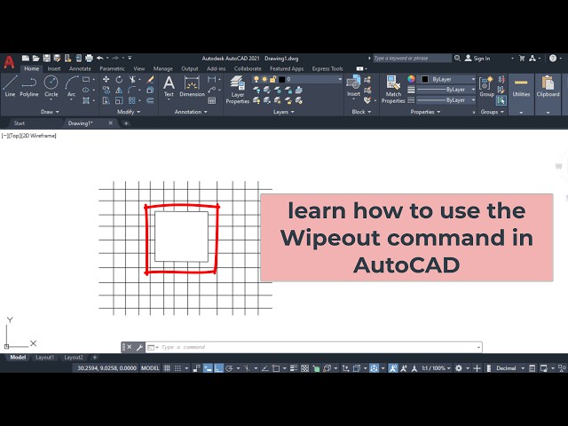Expand the Layers panel
The width and height of the screenshot is (568, 426).
[x=284, y=112]
